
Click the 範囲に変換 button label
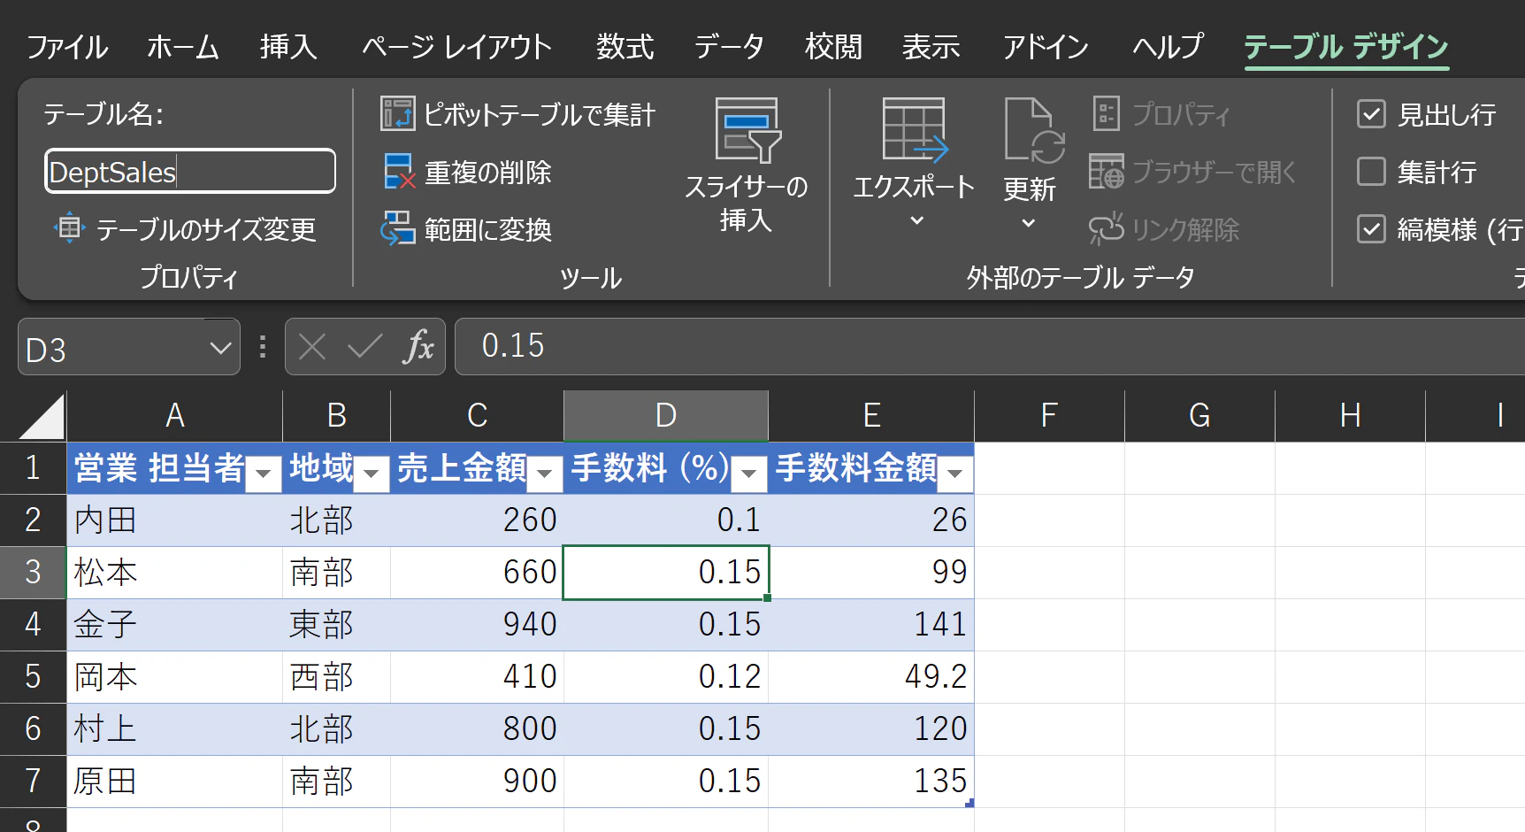click(488, 229)
